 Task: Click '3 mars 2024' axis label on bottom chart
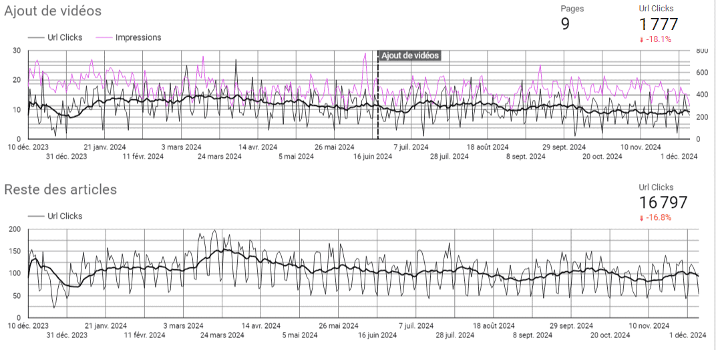[x=182, y=325]
